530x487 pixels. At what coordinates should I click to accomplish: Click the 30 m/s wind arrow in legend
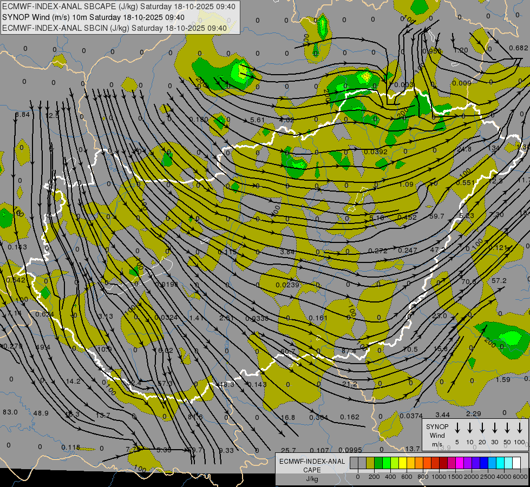coord(494,427)
